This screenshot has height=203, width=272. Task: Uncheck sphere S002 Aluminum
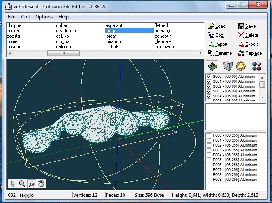(209, 86)
